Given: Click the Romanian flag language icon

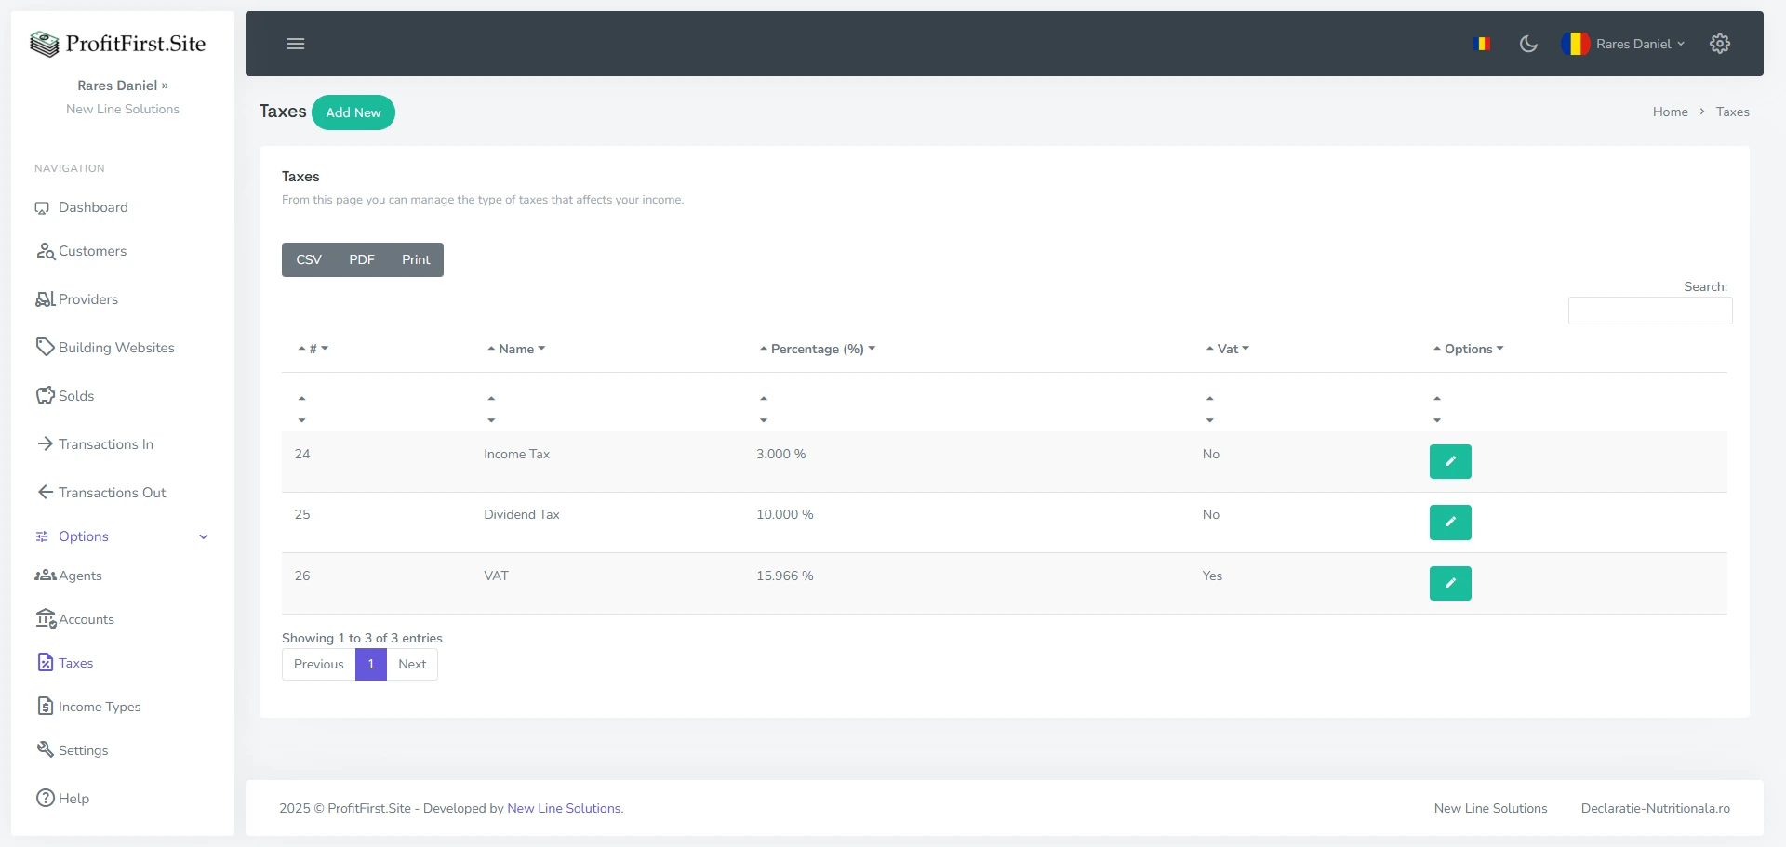Looking at the screenshot, I should 1484,44.
